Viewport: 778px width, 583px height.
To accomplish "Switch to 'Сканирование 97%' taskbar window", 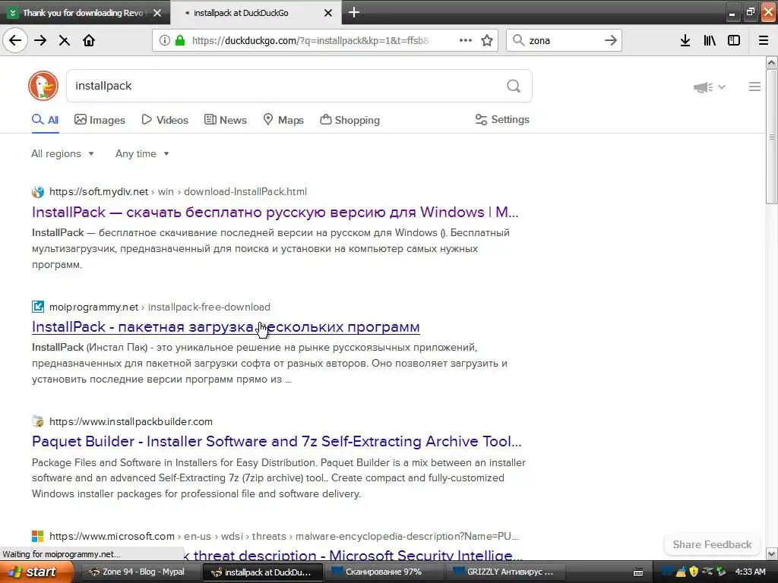I will [x=382, y=572].
